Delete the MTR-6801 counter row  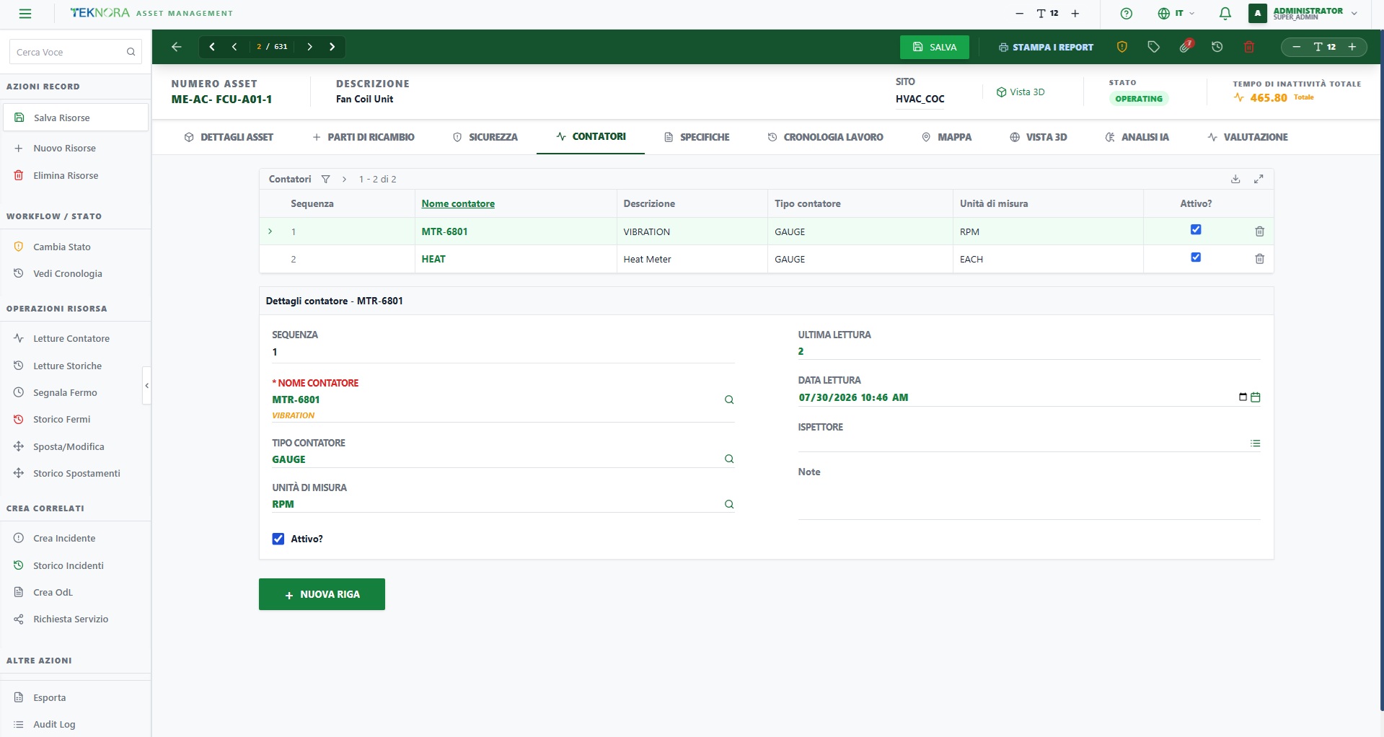point(1259,231)
